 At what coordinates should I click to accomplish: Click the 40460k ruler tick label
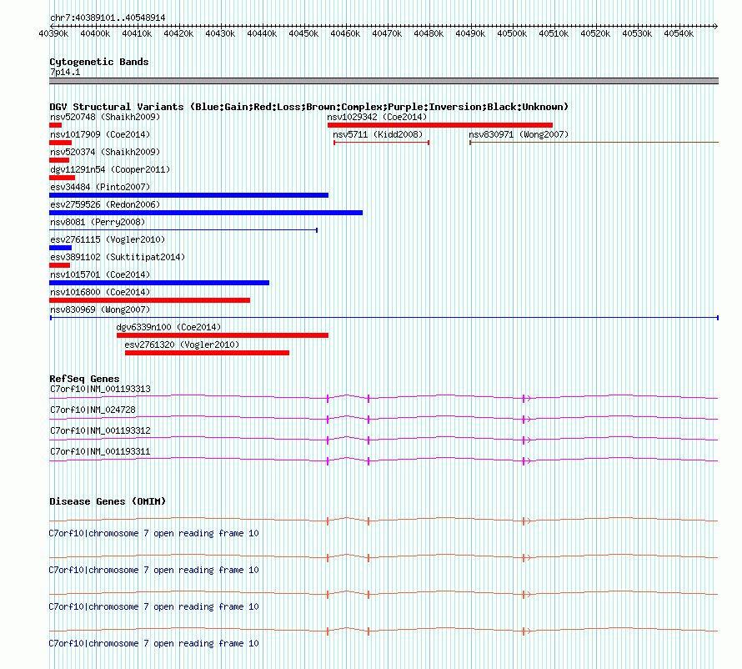pos(345,33)
